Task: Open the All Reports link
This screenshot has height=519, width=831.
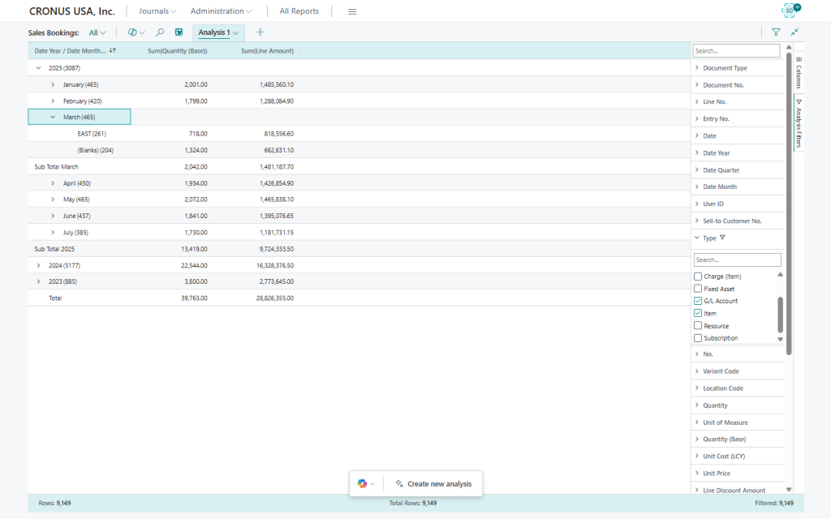Action: tap(299, 11)
